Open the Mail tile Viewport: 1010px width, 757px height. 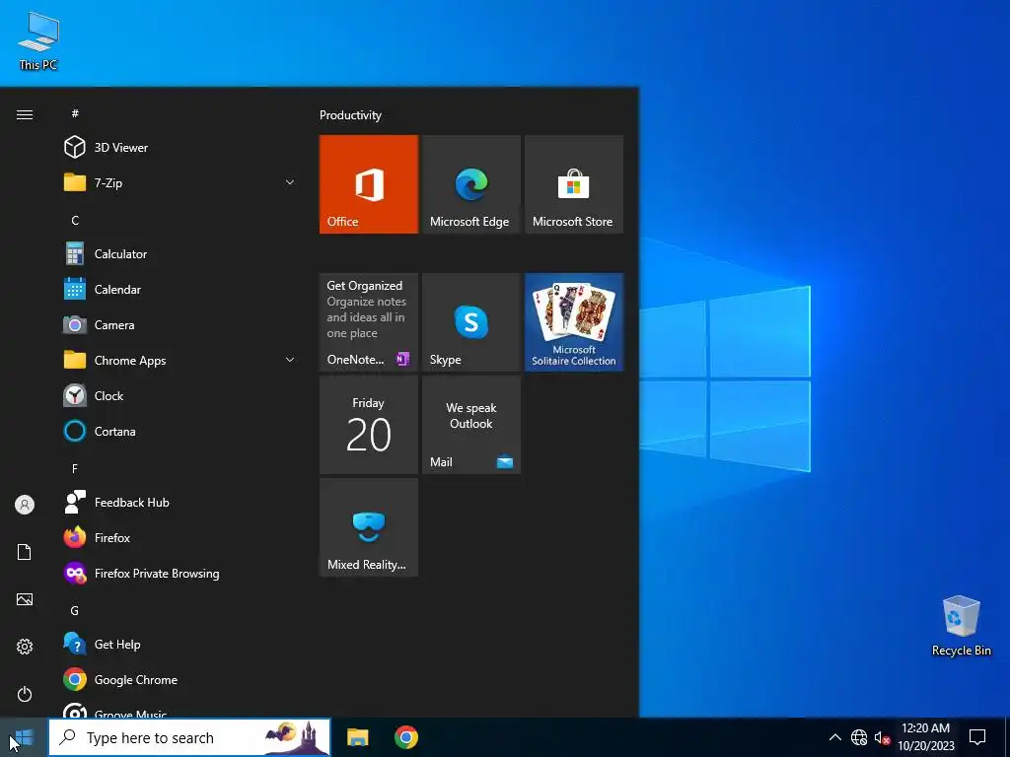point(470,425)
